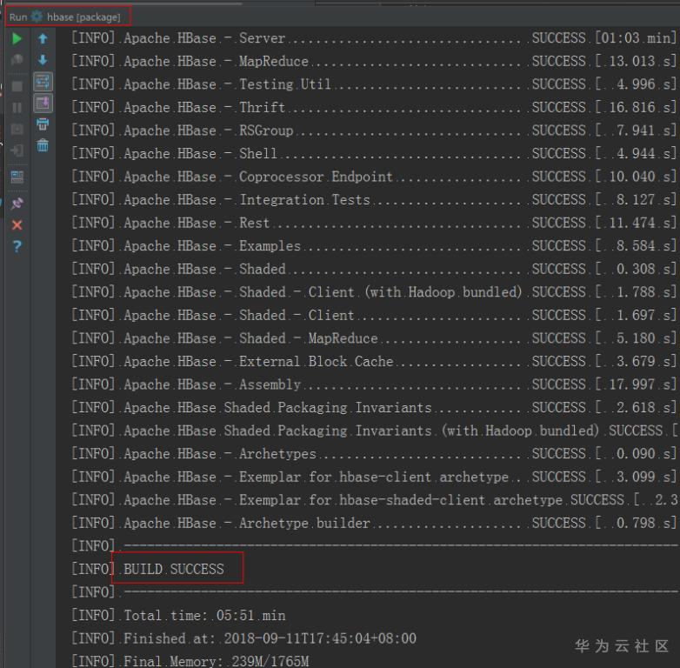Click the 'Apache HBase - RSGroup' line

click(374, 130)
